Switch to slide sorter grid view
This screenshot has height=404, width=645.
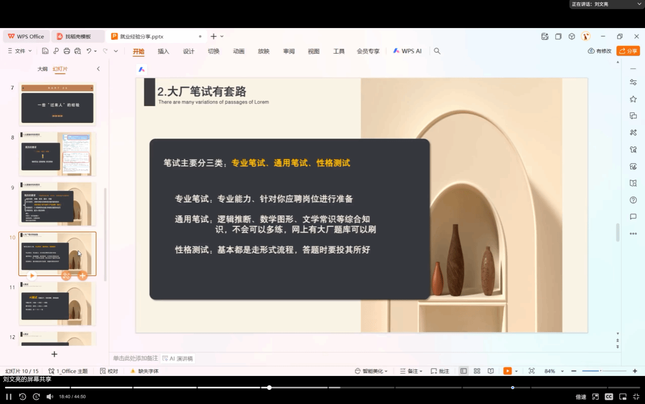(477, 371)
